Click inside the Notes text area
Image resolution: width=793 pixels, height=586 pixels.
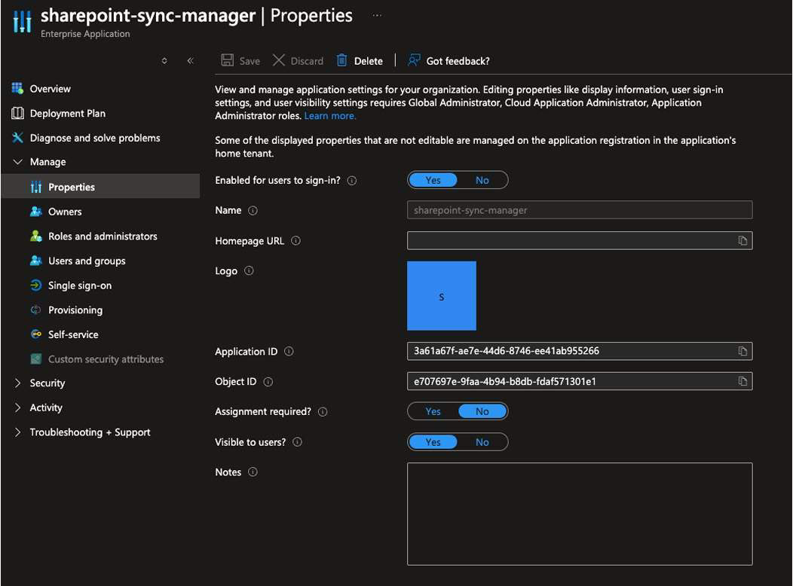580,514
